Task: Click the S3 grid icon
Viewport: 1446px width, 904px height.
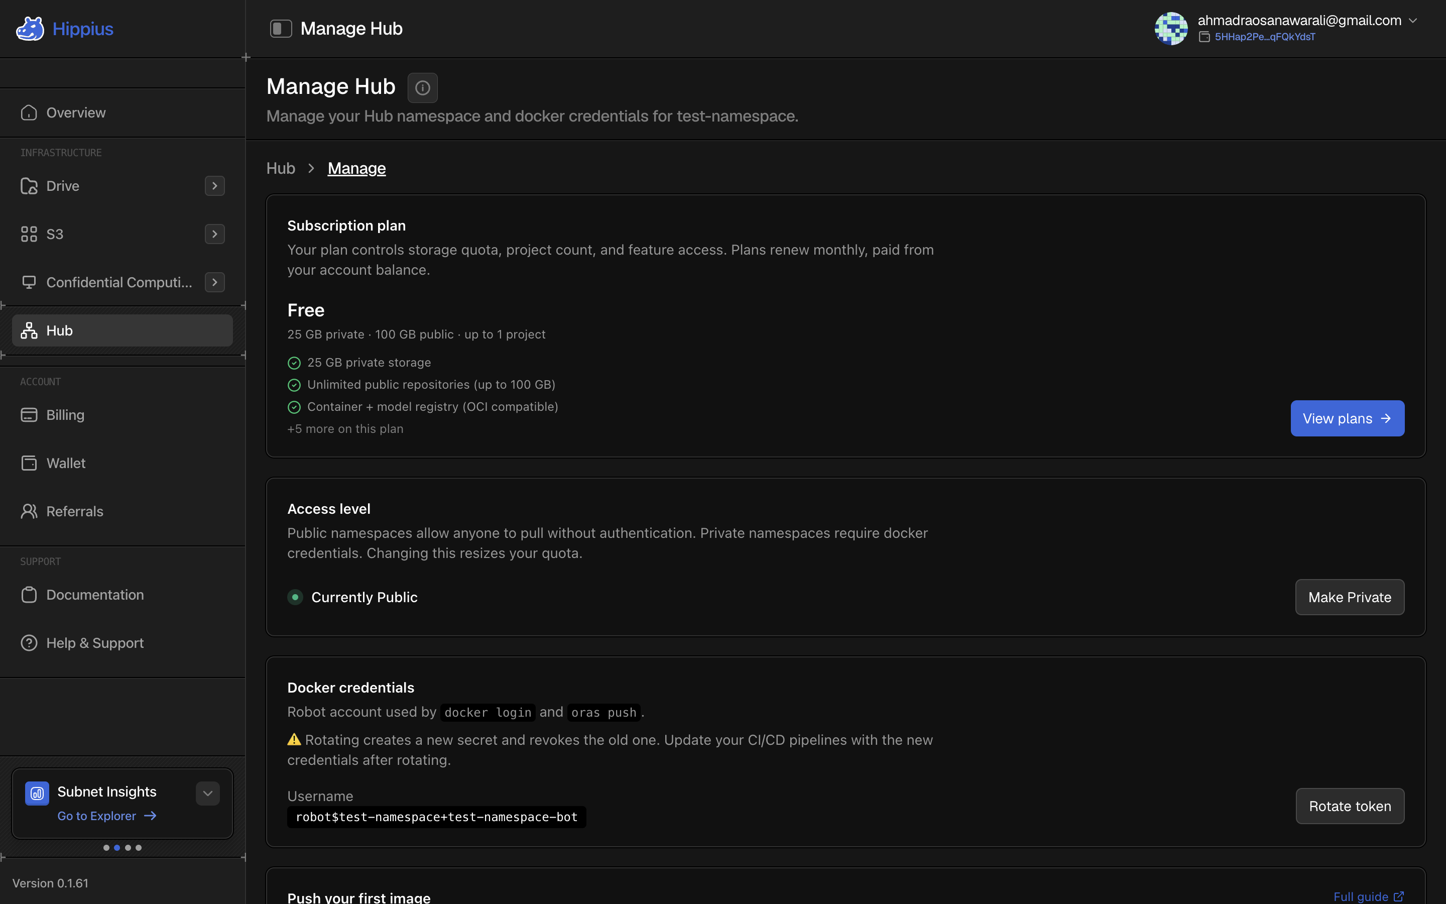Action: (29, 234)
